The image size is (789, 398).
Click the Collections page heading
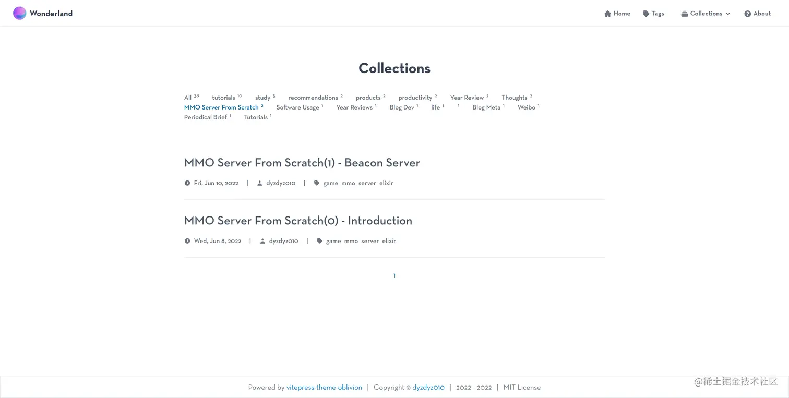coord(394,68)
